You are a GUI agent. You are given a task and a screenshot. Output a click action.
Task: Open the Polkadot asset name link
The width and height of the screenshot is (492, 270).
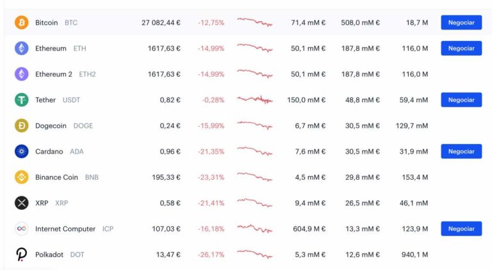pos(49,255)
